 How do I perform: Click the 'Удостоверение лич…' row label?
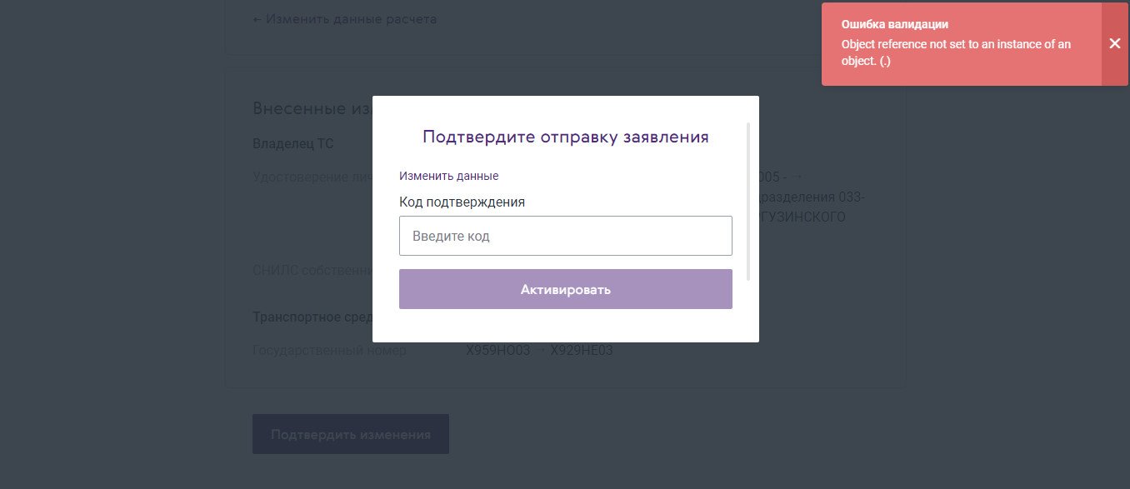pyautogui.click(x=311, y=177)
